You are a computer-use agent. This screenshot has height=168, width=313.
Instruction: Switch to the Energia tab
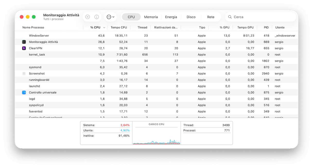coord(171,17)
